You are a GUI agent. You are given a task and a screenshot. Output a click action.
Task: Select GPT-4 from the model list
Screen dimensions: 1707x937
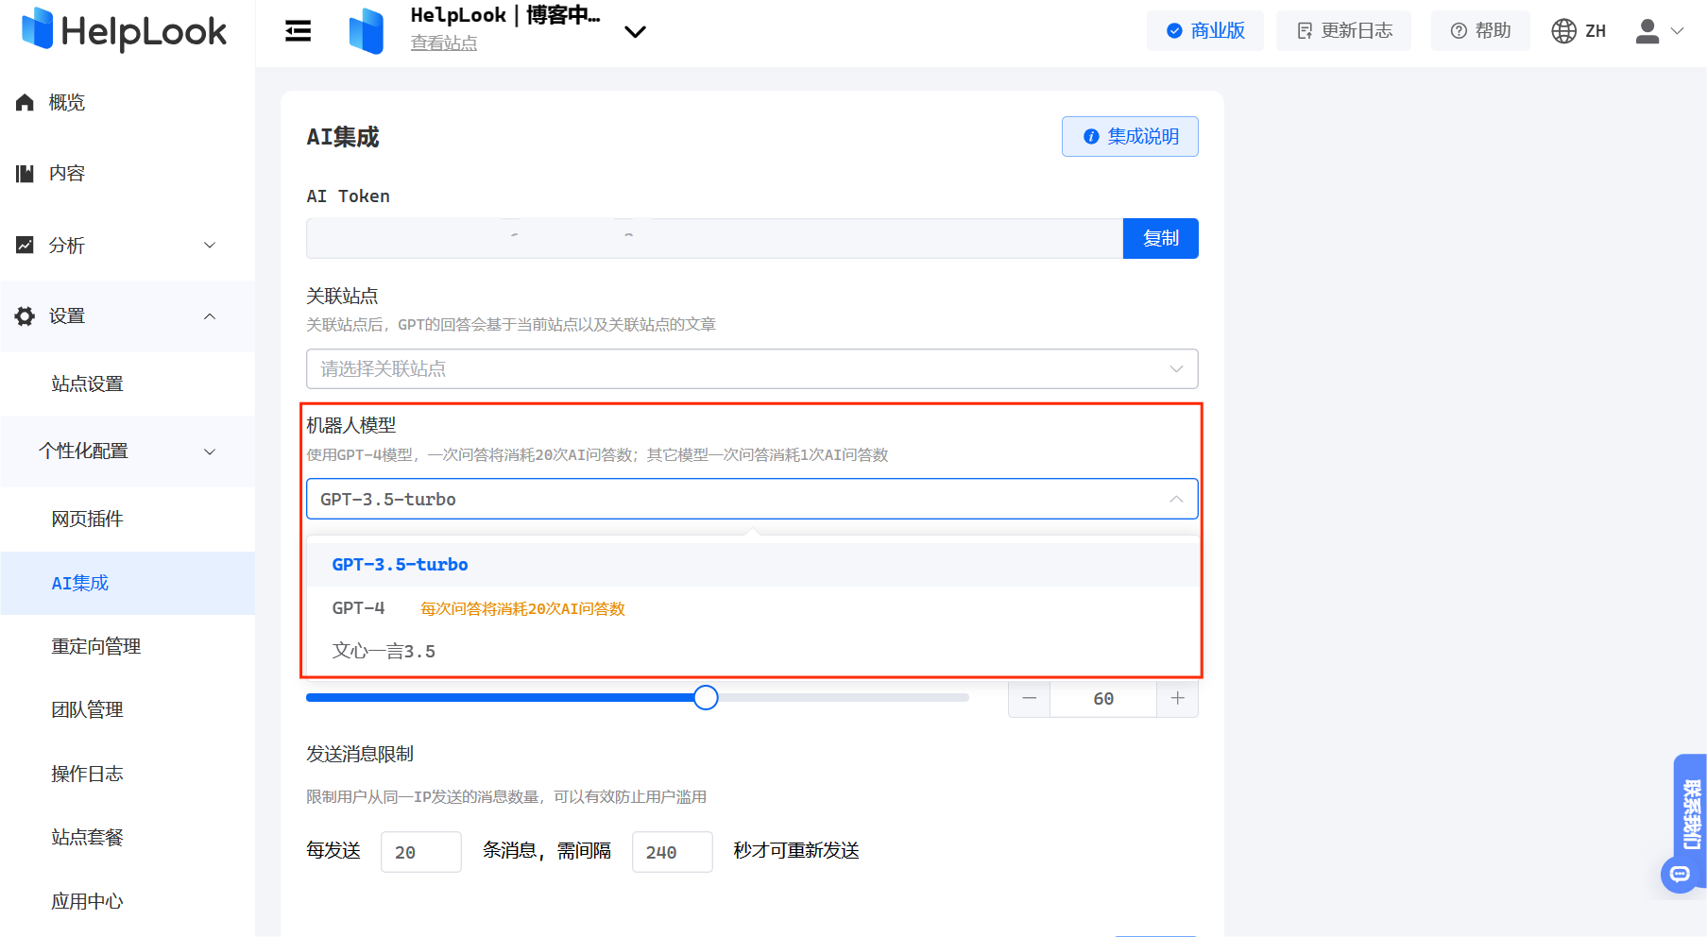pyautogui.click(x=359, y=608)
